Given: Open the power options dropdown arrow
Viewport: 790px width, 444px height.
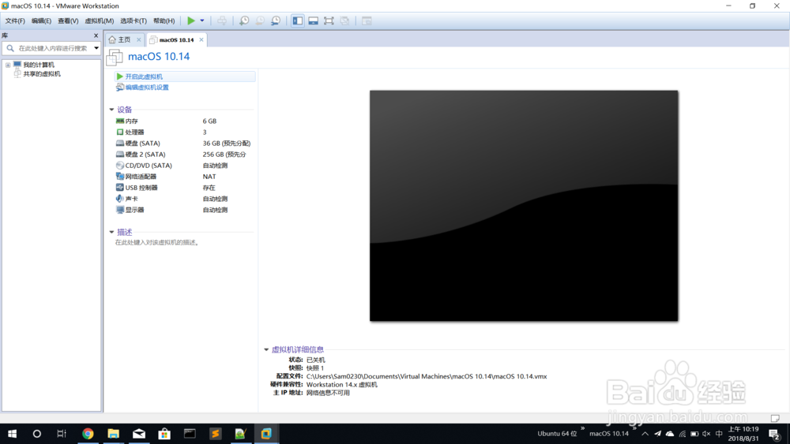Looking at the screenshot, I should click(202, 21).
